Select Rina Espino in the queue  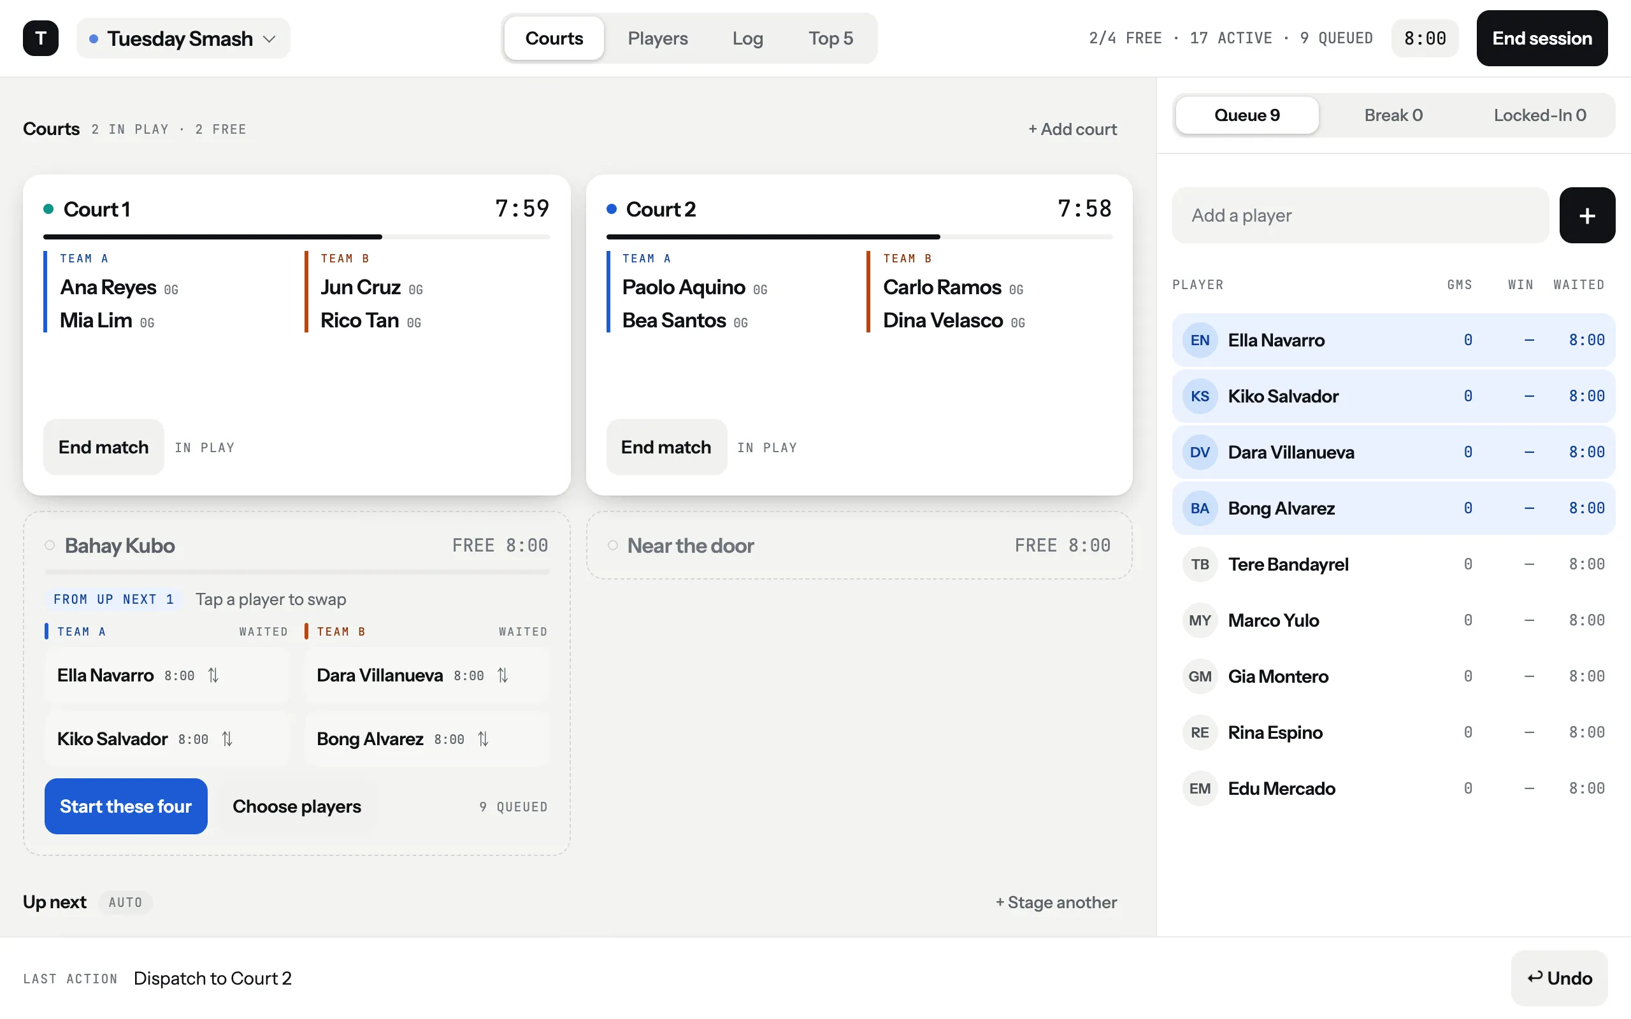point(1394,732)
